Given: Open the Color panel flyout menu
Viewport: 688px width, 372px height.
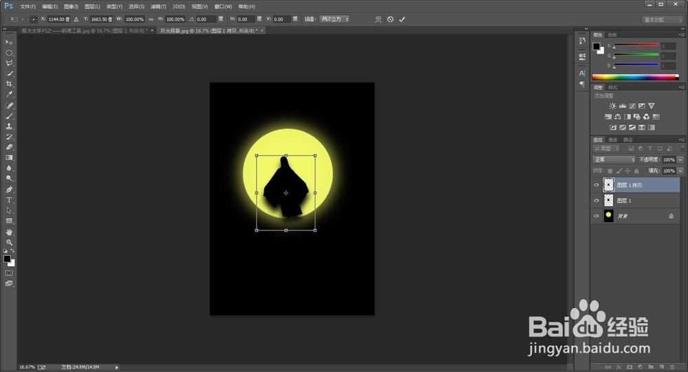Looking at the screenshot, I should [681, 34].
